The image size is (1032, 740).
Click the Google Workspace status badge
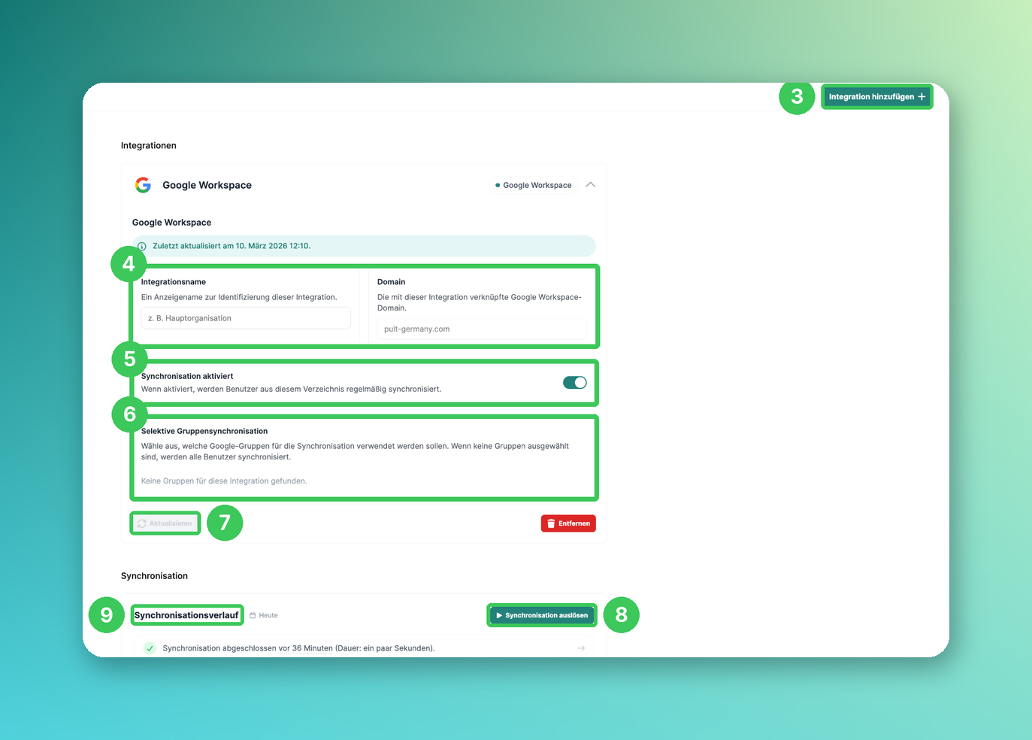pos(534,185)
